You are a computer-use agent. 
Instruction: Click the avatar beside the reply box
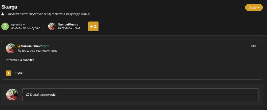tap(12, 94)
